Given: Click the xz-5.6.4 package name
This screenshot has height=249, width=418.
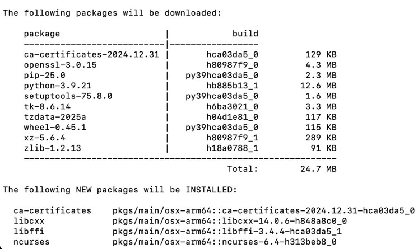Looking at the screenshot, I should tap(44, 138).
